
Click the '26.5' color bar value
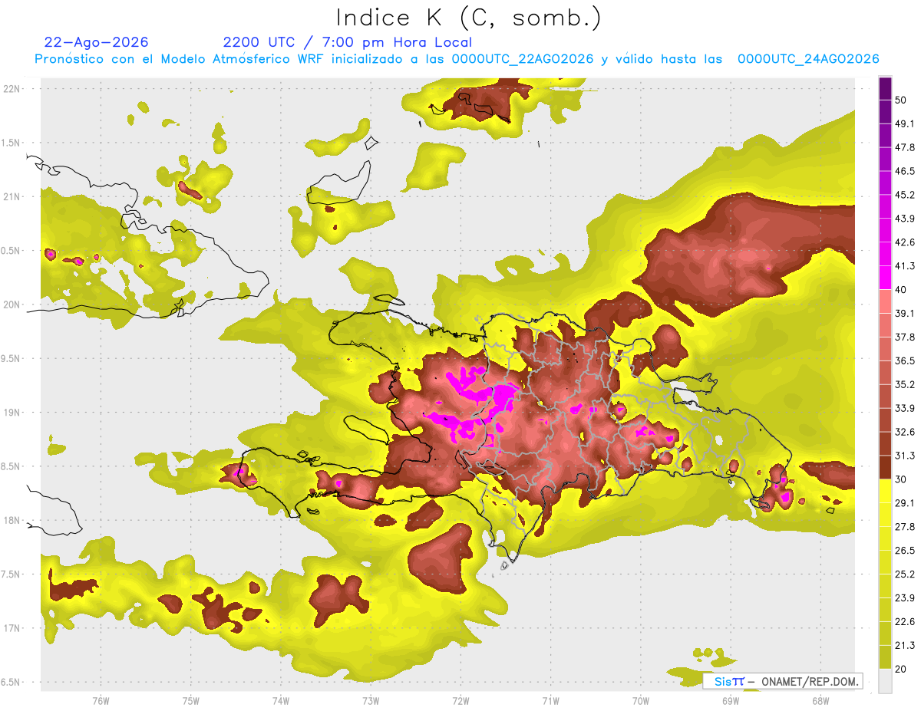(x=905, y=551)
